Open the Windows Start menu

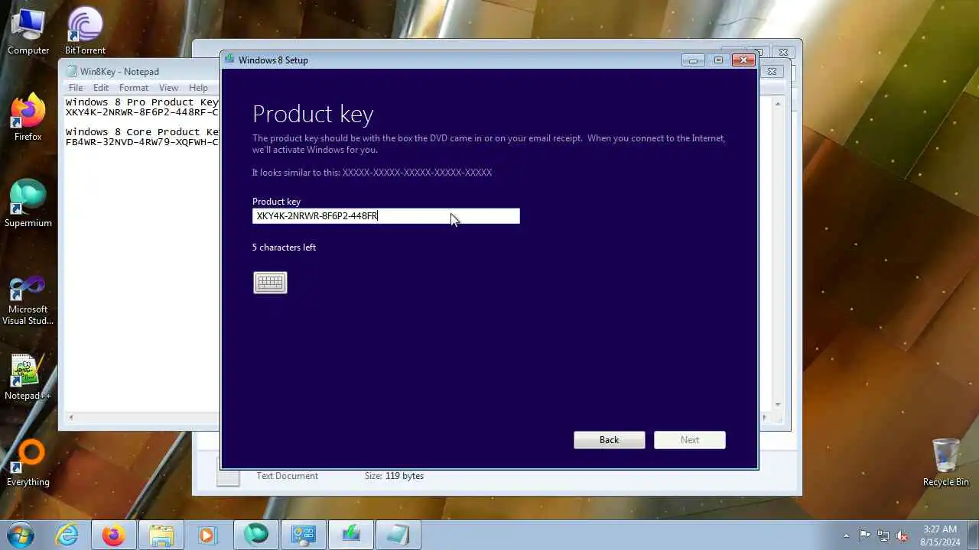click(21, 535)
